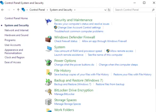Go up one level with Up arrow
The image size is (156, 112).
coord(18,10)
